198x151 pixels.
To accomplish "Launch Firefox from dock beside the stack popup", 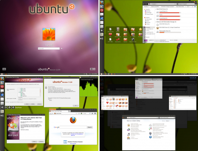I will pyautogui.click(x=102, y=2).
